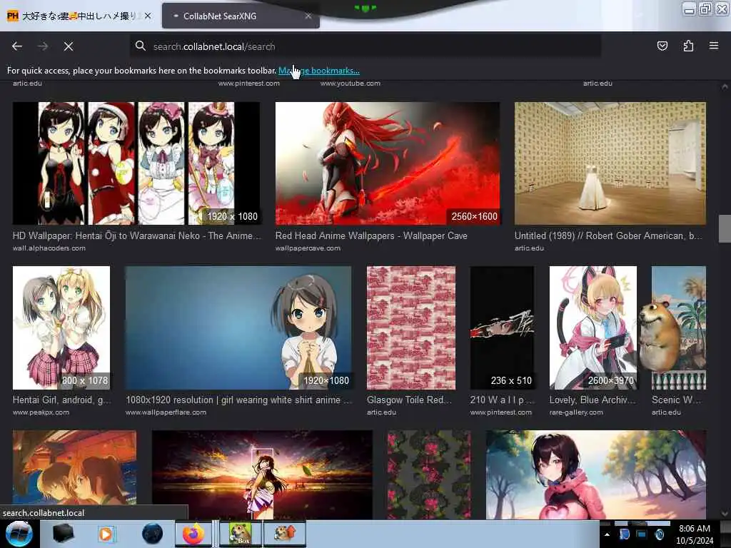Click the vertical scrollbar thumb
The image size is (731, 548).
pyautogui.click(x=725, y=228)
